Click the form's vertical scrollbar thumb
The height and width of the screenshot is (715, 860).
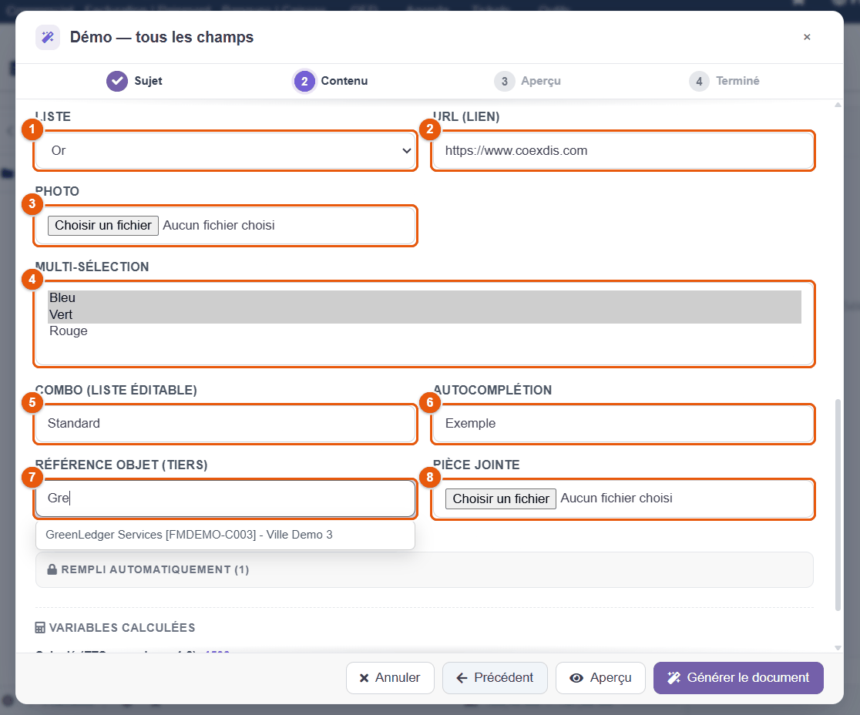click(838, 505)
